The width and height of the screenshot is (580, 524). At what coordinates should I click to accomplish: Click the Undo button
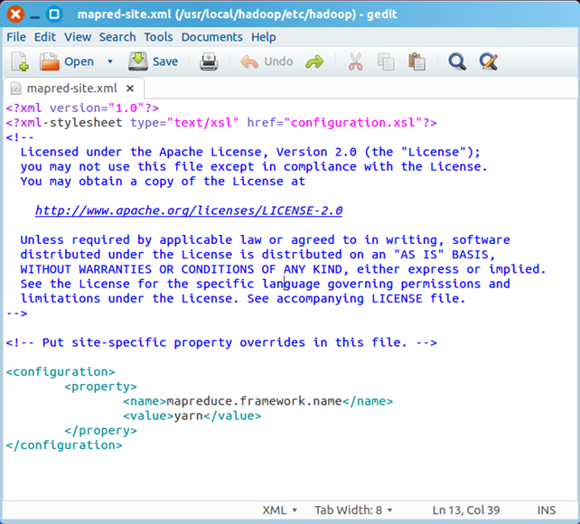[x=267, y=61]
